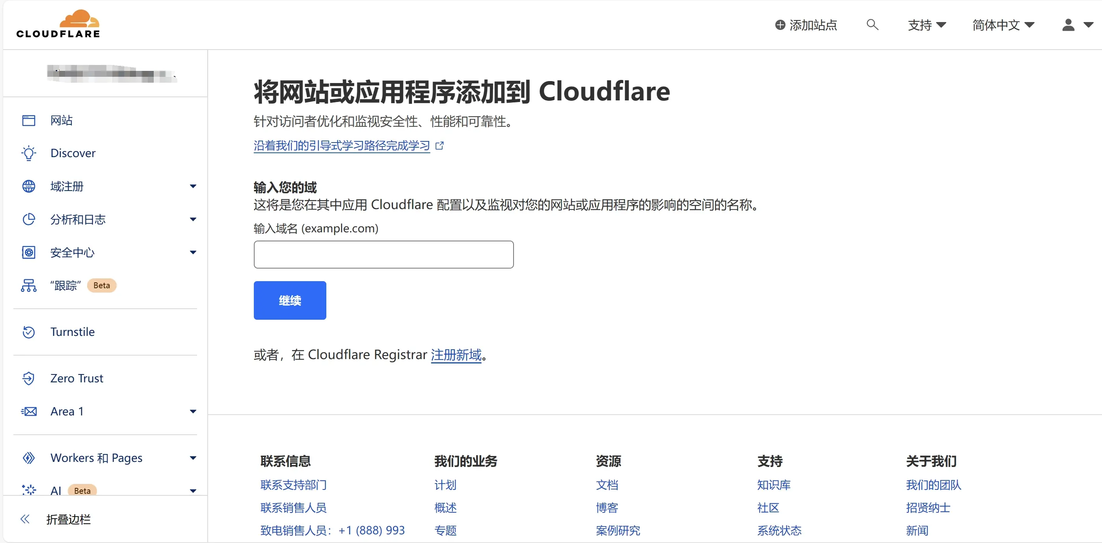
Task: Open 联系支持部门 footer link
Action: tap(294, 485)
